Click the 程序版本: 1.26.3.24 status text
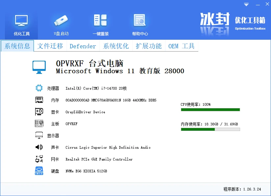271x196 pixels. pyautogui.click(x=242, y=189)
